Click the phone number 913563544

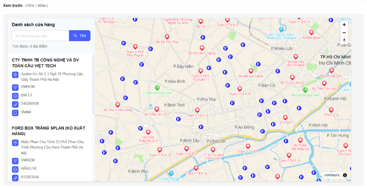coord(30,177)
